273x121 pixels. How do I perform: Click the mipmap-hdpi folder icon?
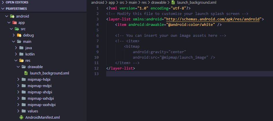24,79
